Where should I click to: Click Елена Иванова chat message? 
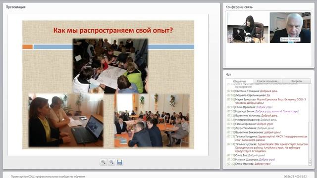[x=249, y=164]
